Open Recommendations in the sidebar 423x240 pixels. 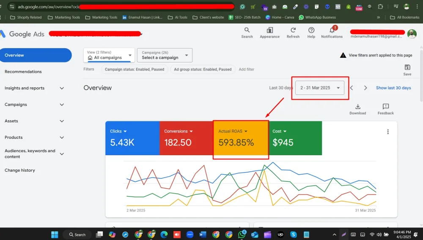(23, 72)
